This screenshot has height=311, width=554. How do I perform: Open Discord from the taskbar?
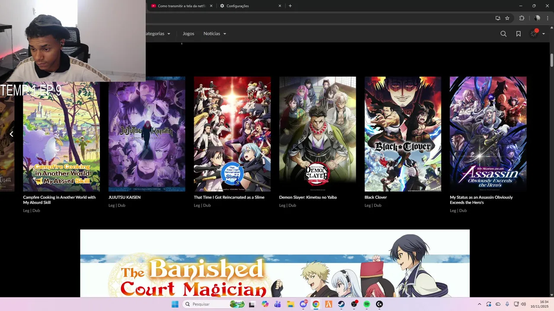303,304
